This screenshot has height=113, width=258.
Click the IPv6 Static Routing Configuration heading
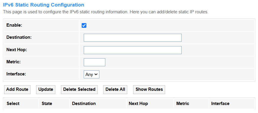(x=43, y=5)
